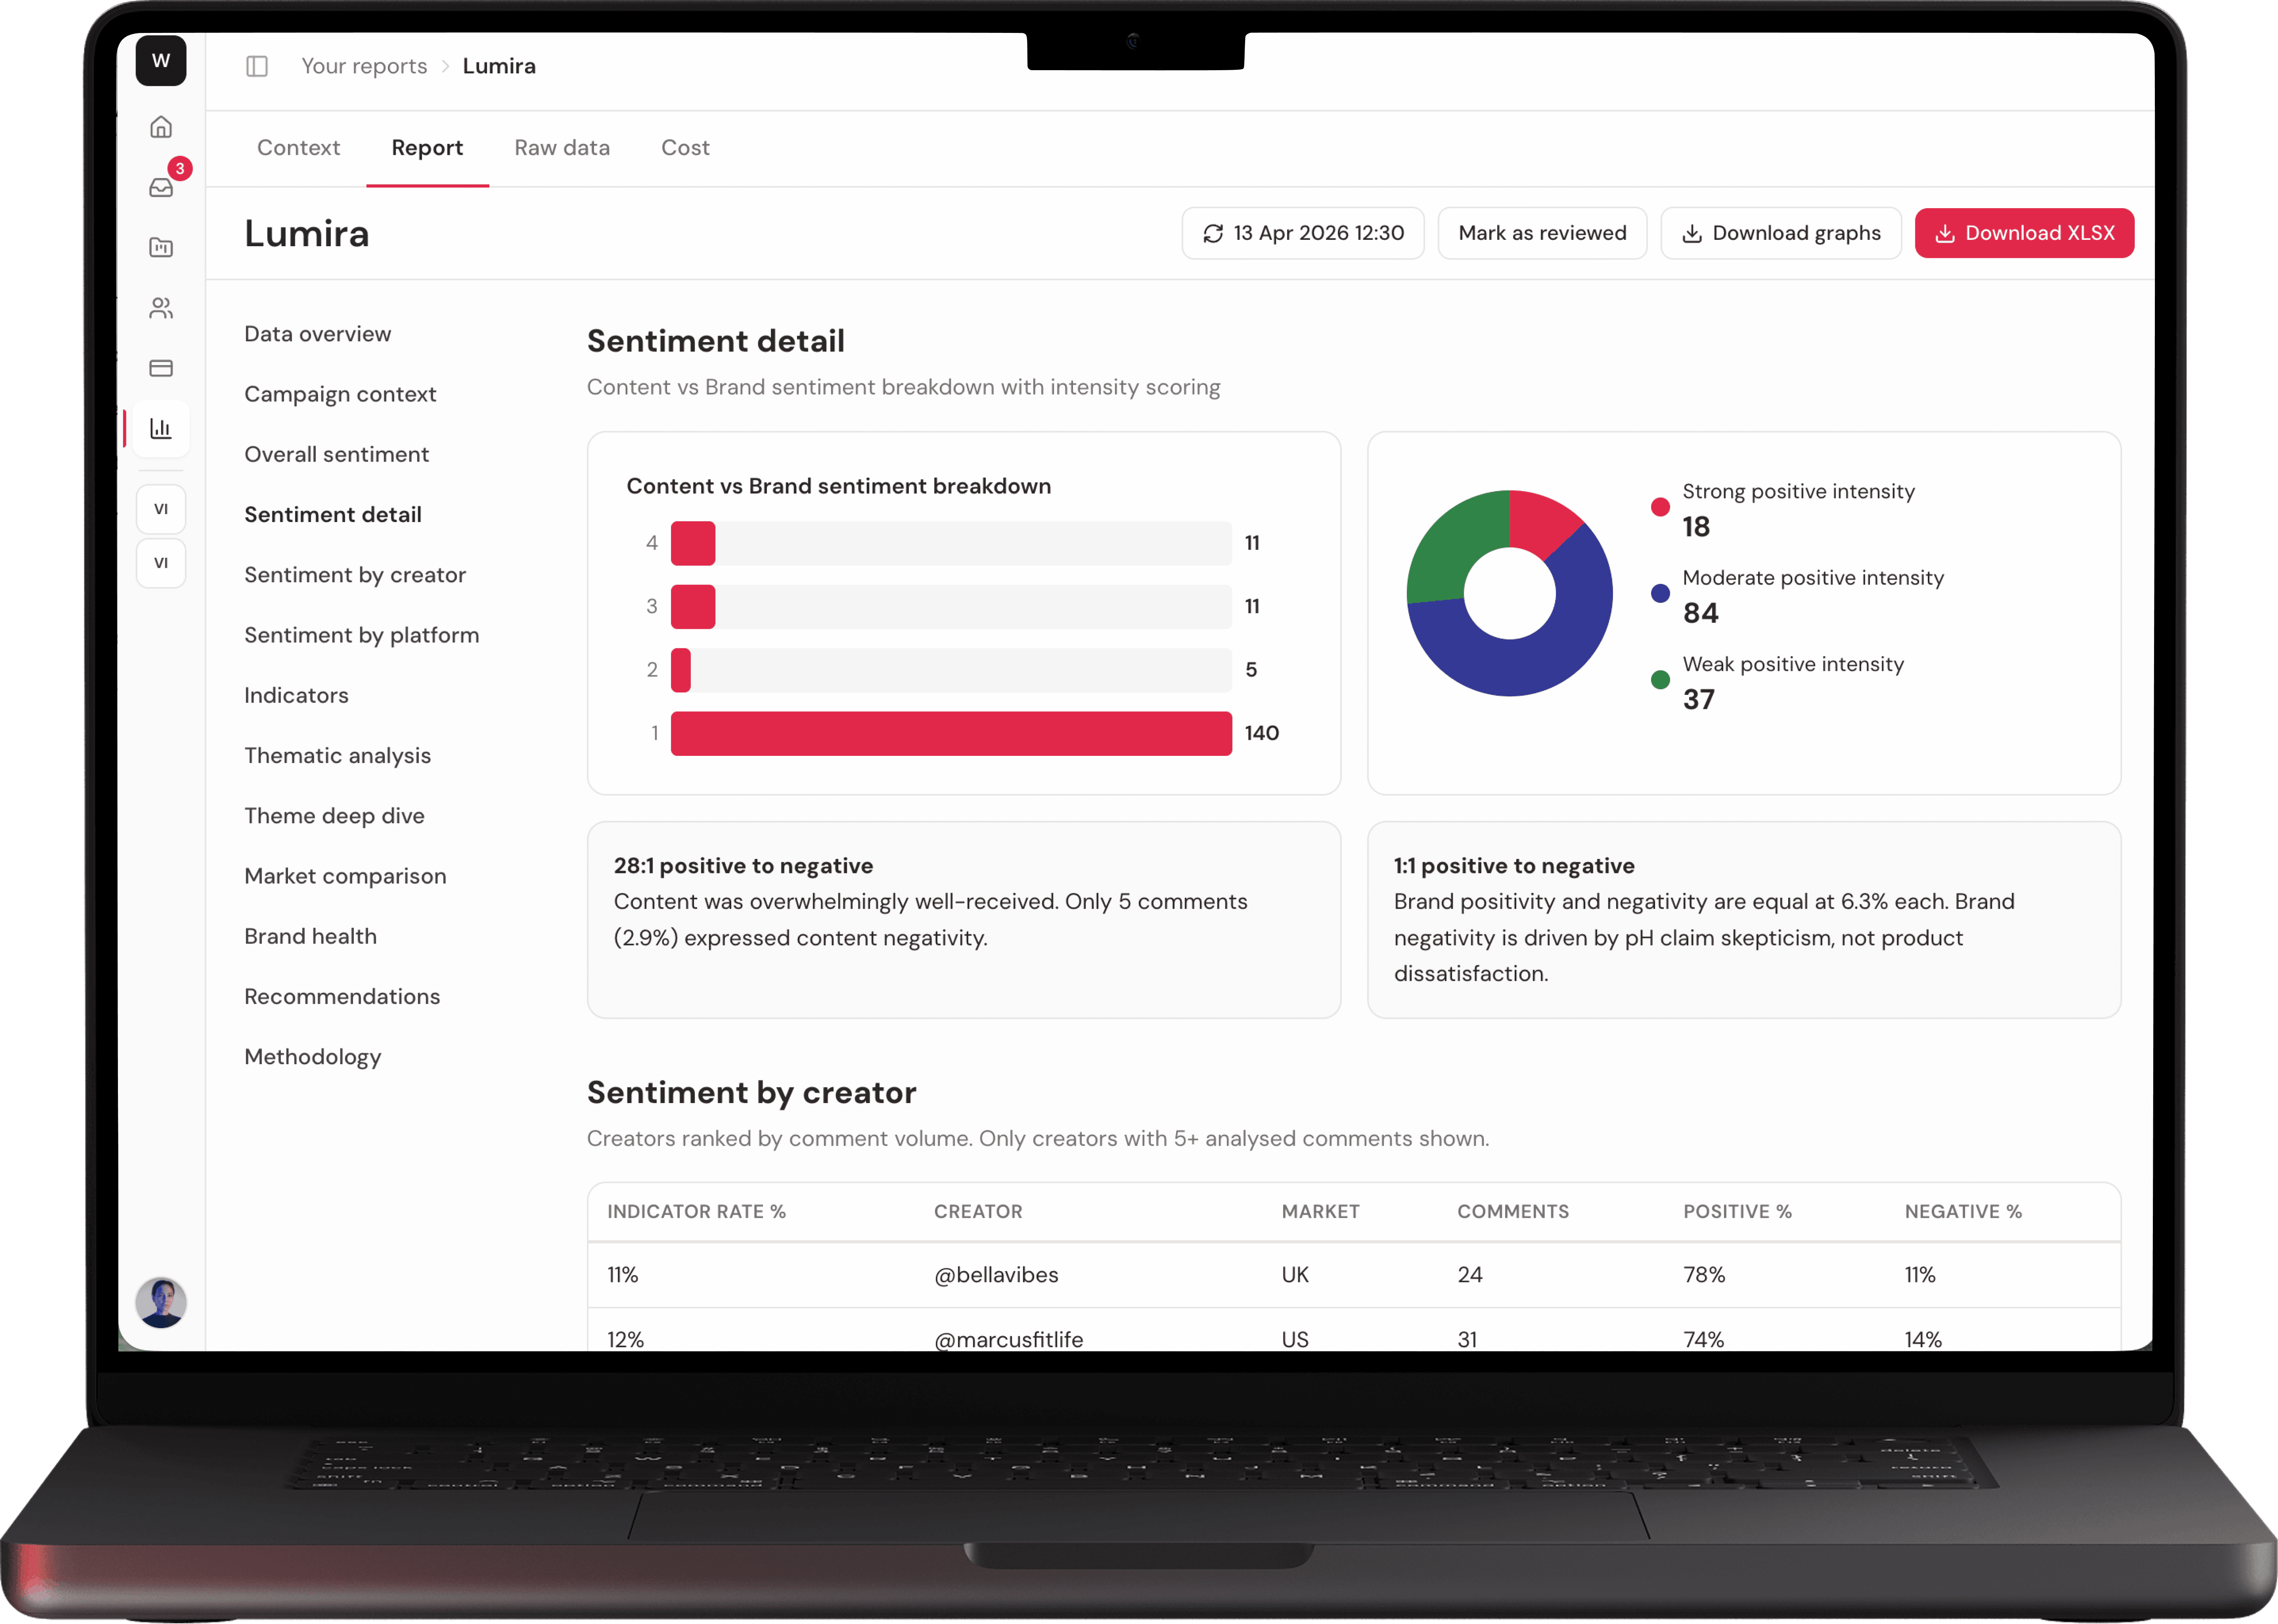The image size is (2278, 1624).
Task: Switch to the Context tab
Action: (x=298, y=148)
